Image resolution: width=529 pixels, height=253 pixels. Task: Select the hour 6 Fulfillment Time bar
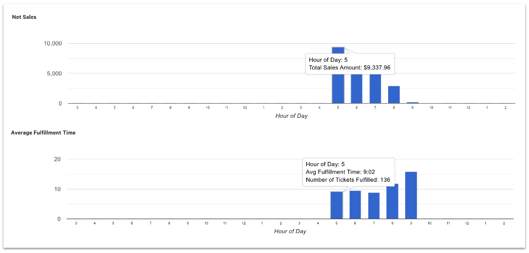355,205
